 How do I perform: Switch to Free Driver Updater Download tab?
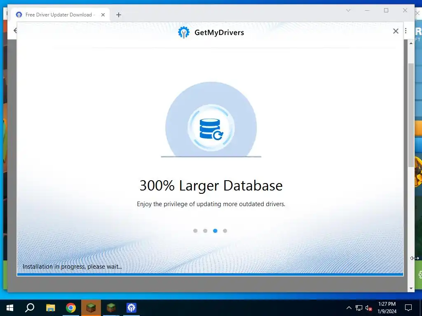[x=60, y=15]
